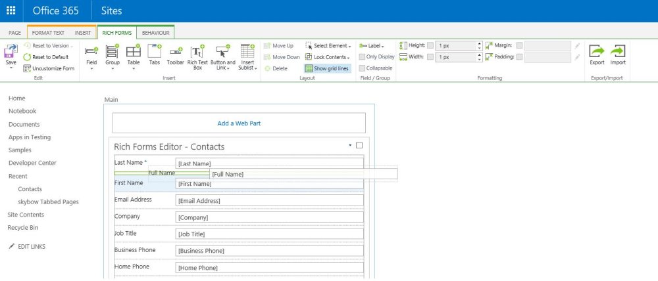Click the Lock Contents icon
This screenshot has height=281, width=658.
[x=309, y=57]
